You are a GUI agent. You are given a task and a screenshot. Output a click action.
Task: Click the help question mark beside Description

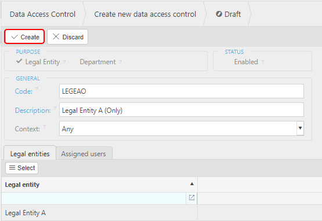tap(55, 108)
